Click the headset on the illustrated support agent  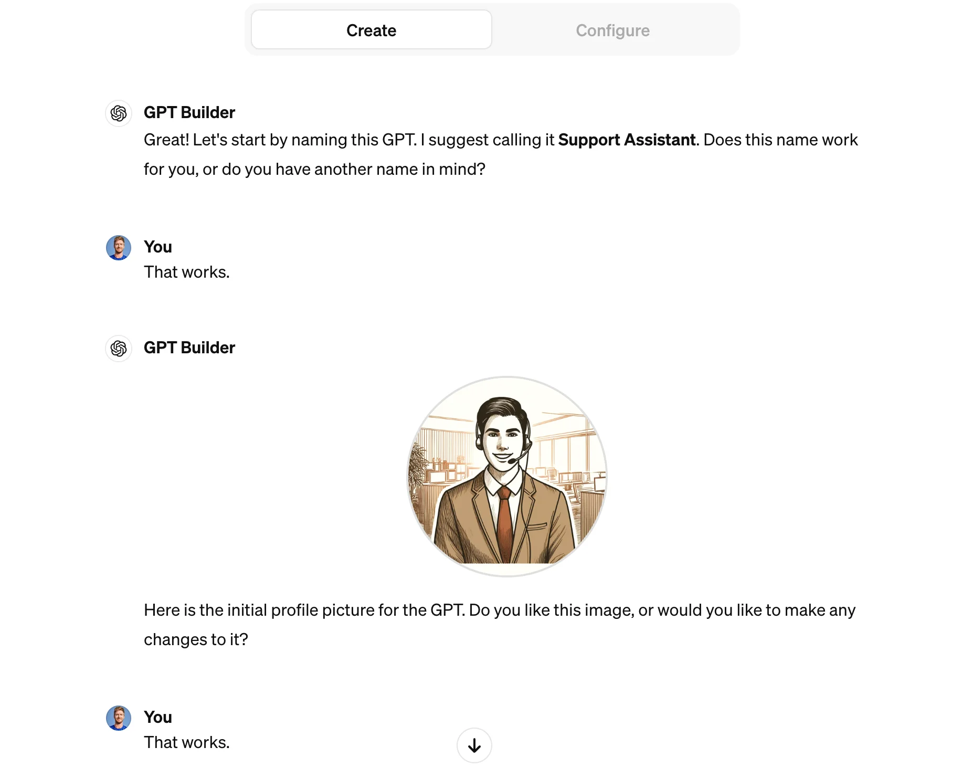[x=521, y=450]
